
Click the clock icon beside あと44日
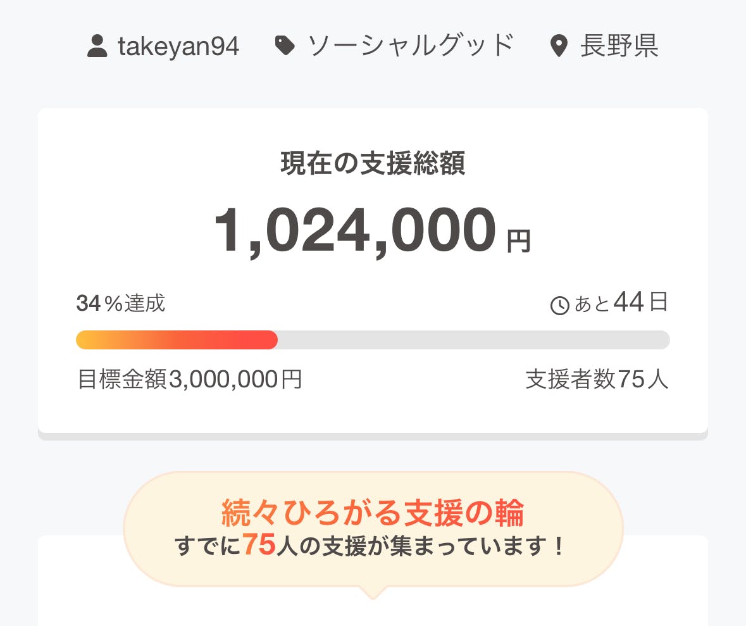(560, 306)
